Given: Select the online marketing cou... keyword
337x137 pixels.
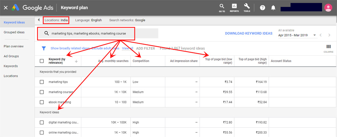Looking at the screenshot, I should [x=64, y=132].
